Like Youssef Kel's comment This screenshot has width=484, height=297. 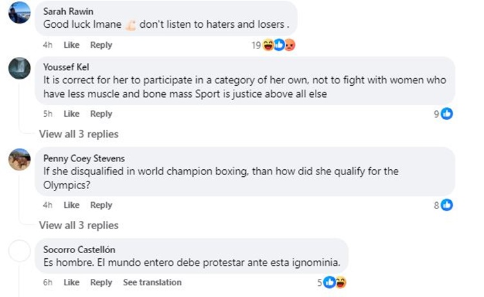point(71,114)
